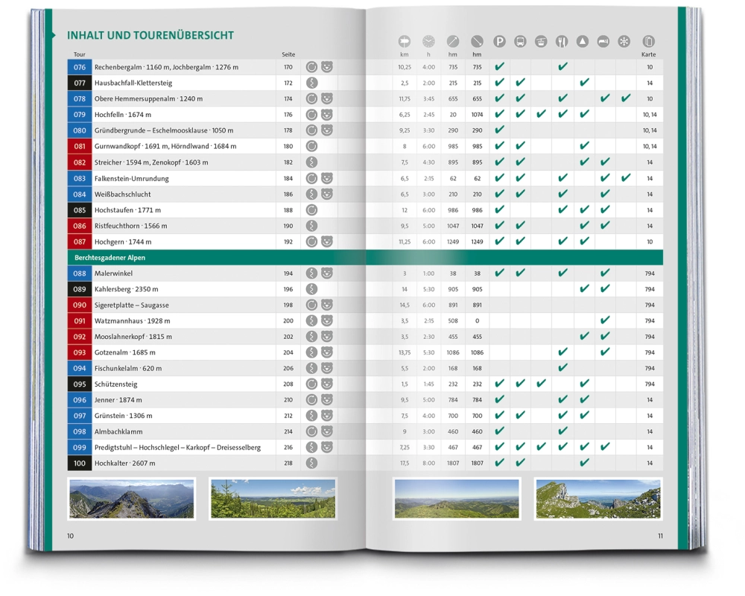Image resolution: width=745 pixels, height=596 pixels.
Task: Click the bear face icon for Hochfelln
Action: tap(326, 115)
